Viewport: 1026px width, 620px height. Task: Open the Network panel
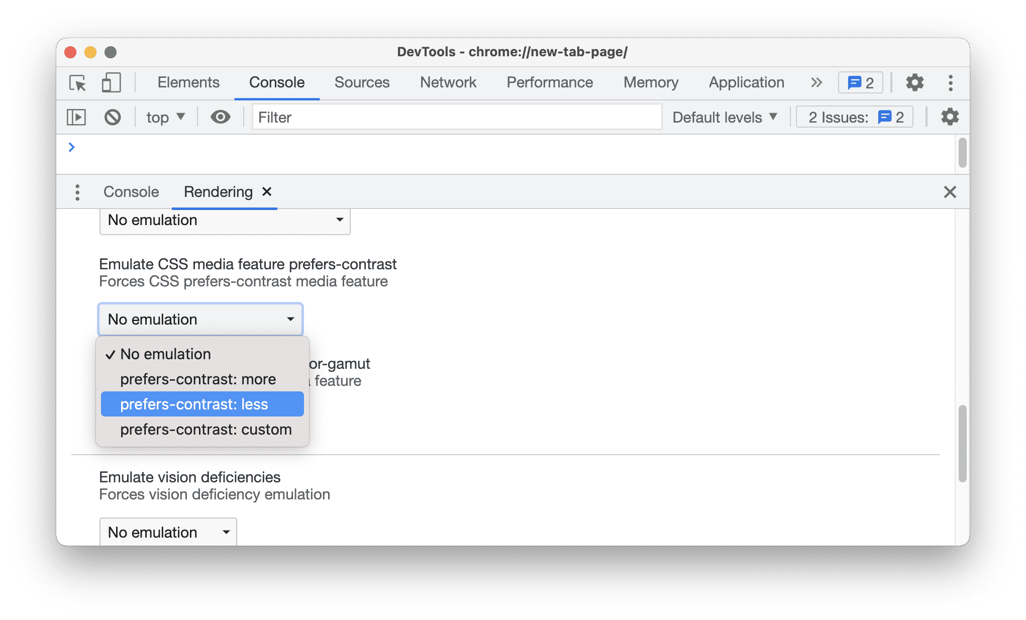[449, 81]
